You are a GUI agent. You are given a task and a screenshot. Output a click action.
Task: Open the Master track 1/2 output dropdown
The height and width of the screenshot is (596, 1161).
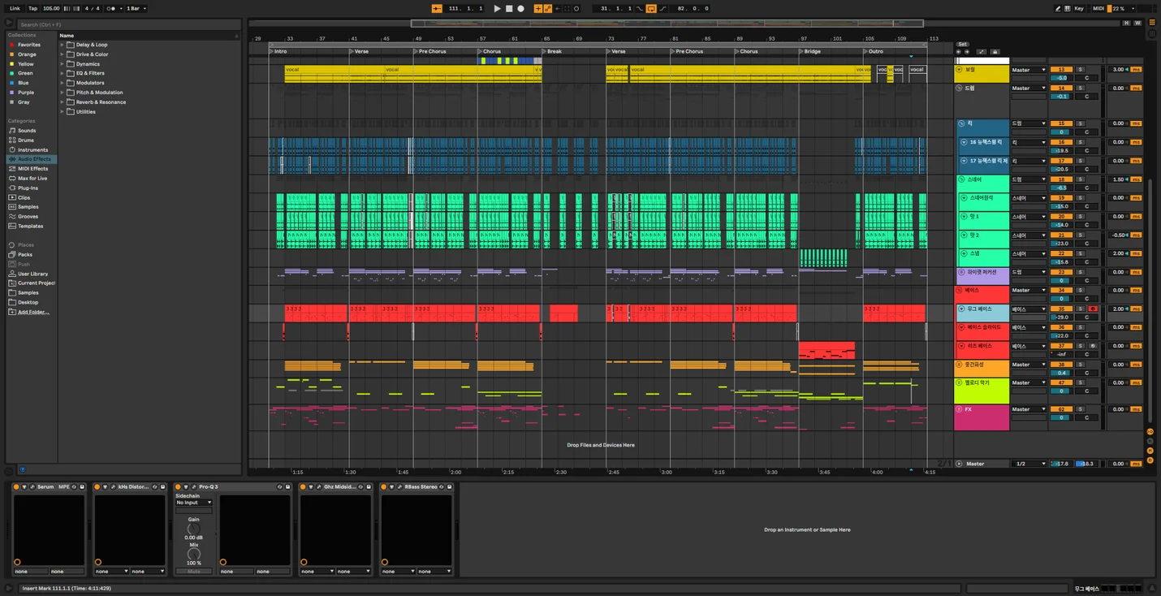coord(1029,464)
